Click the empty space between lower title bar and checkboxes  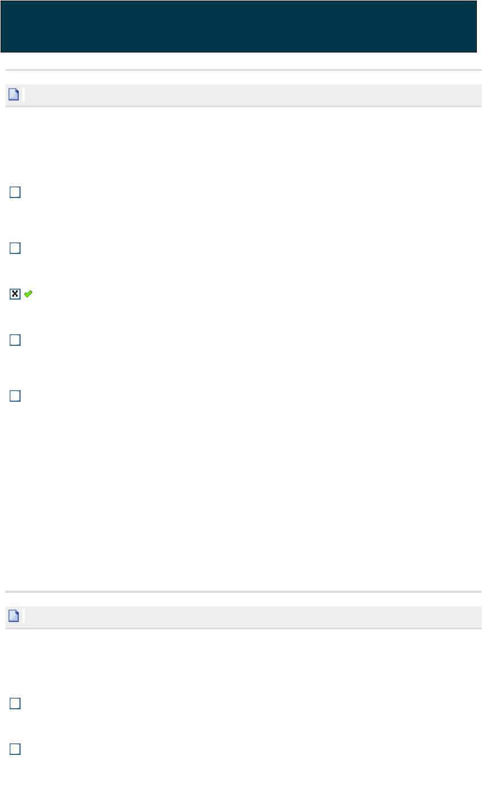pos(243,662)
